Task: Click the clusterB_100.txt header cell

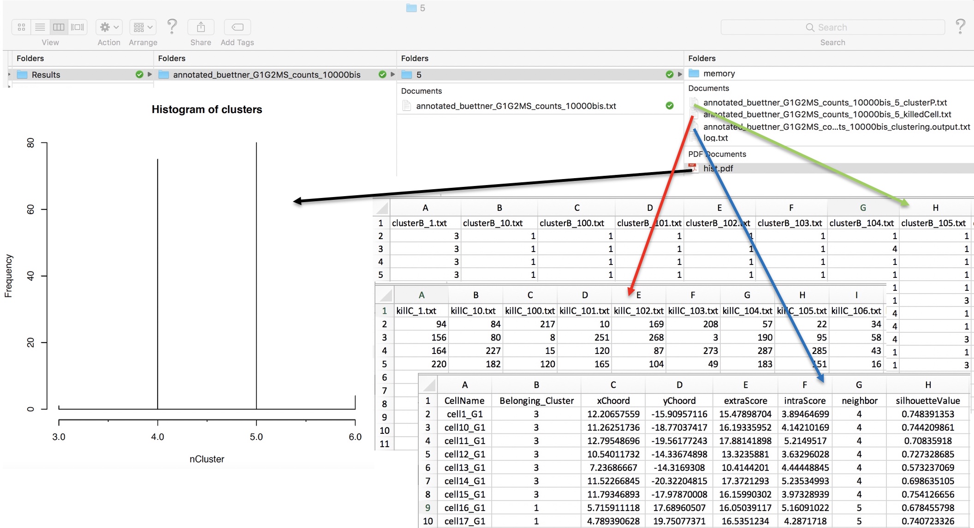Action: [x=576, y=223]
